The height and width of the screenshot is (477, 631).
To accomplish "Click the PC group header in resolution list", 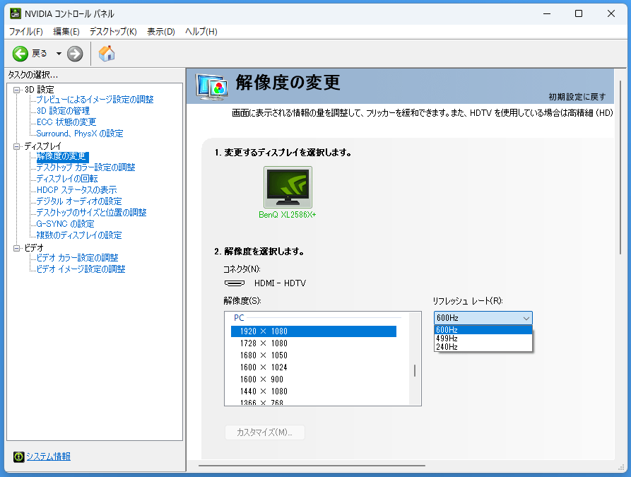I will 239,318.
